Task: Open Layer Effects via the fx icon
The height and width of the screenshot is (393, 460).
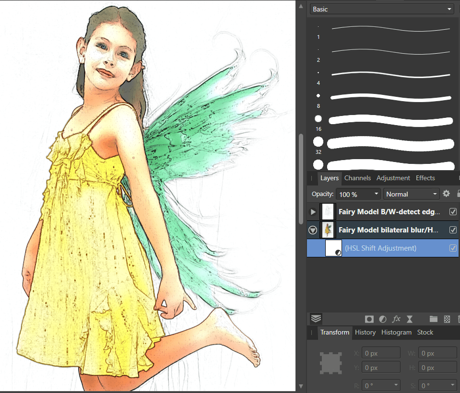Action: point(396,319)
